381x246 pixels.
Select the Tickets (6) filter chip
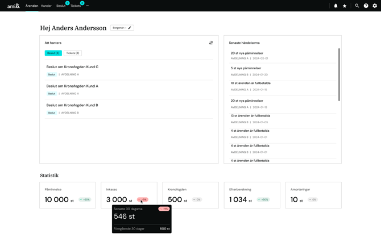(x=73, y=53)
